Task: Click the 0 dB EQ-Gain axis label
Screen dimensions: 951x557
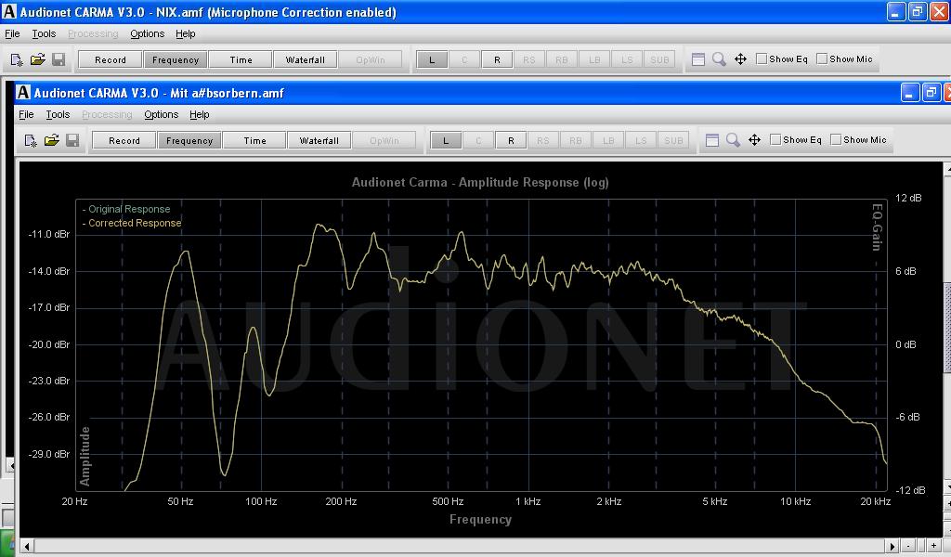Action: click(908, 344)
